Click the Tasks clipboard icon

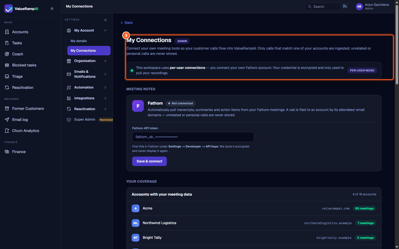pyautogui.click(x=7, y=43)
